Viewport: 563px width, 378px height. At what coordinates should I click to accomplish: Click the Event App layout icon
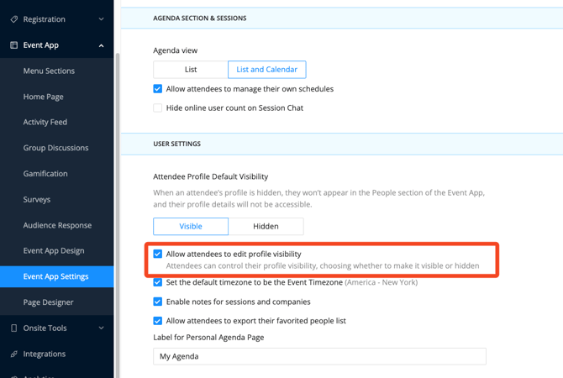coord(13,45)
